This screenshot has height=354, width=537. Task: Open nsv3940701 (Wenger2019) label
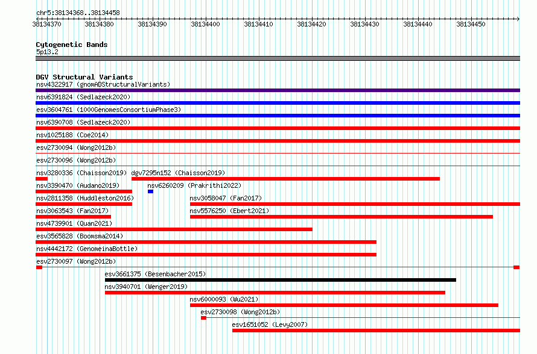pyautogui.click(x=146, y=287)
